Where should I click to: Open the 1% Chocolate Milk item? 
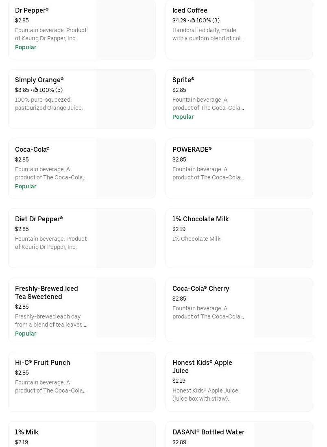click(x=201, y=219)
